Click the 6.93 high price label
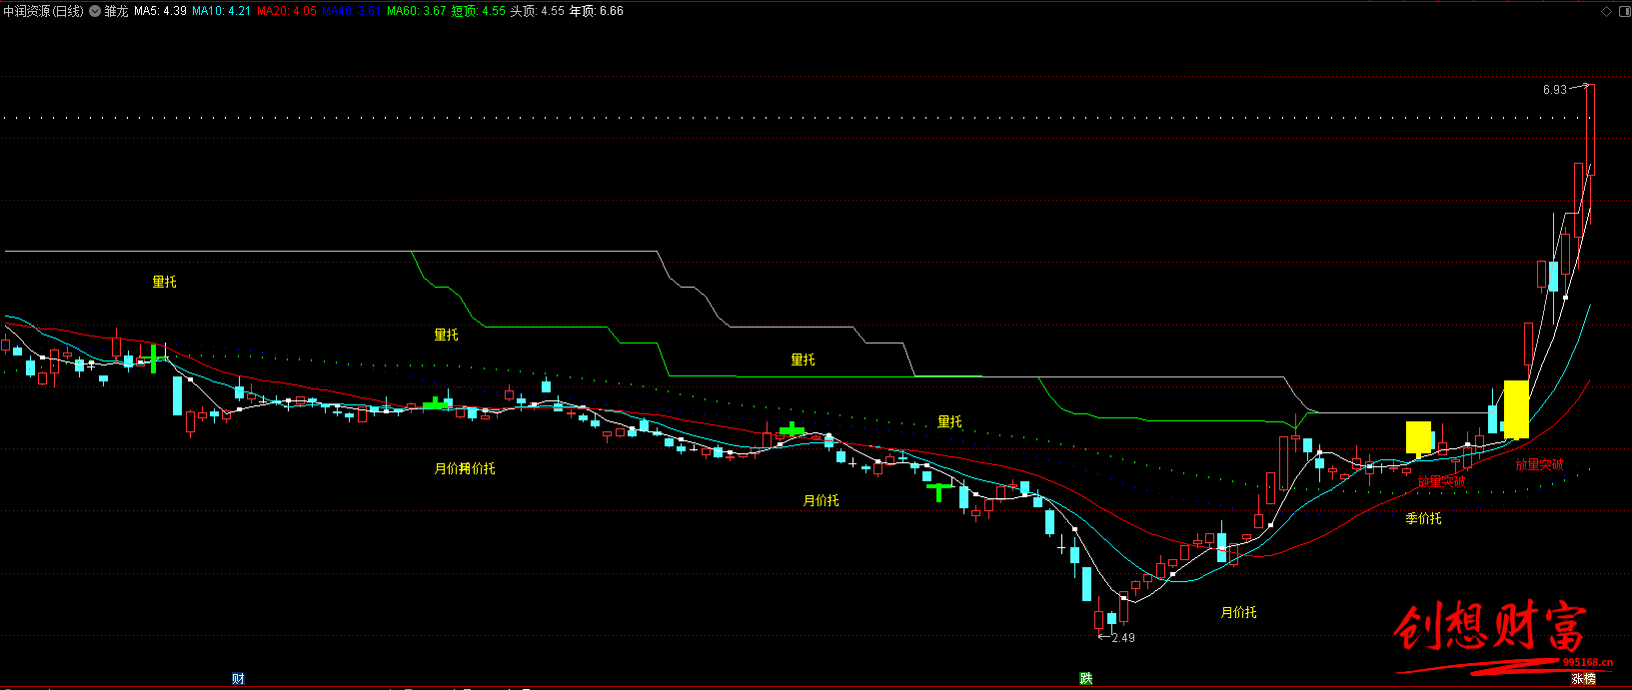Viewport: 1632px width, 690px height. tap(1554, 90)
